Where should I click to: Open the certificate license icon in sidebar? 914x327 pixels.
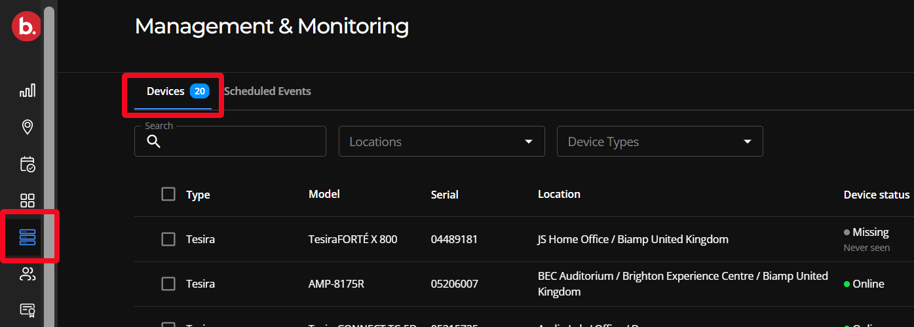28,310
